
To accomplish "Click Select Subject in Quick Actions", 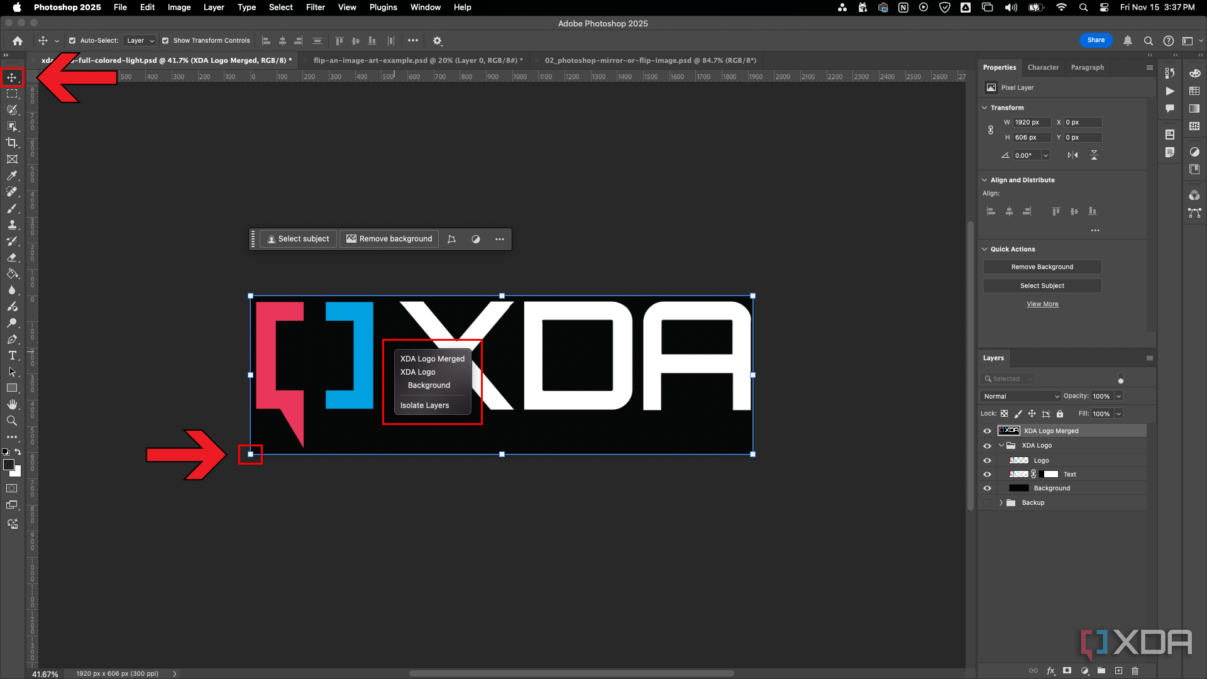I will [x=1042, y=286].
